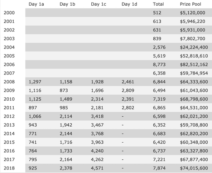The image size is (212, 173).
Task: Click the 2018 prize pool $74,015,600
Action: tap(194, 168)
